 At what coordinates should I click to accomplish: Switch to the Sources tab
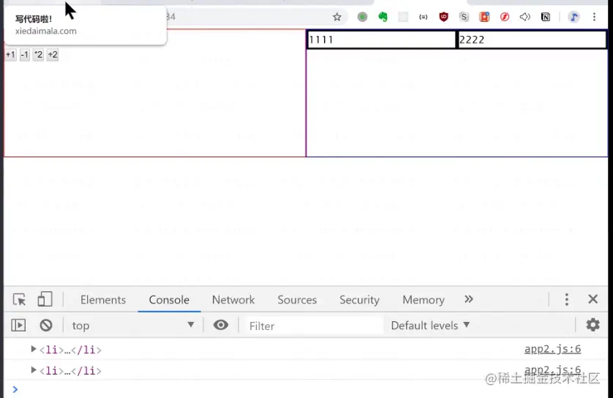coord(297,300)
